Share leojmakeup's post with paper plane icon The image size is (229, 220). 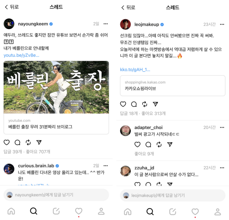coord(155,104)
